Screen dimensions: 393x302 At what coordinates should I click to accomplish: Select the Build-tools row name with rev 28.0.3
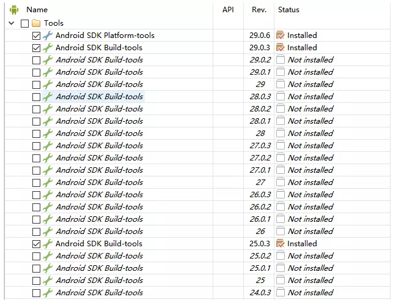[x=100, y=97]
